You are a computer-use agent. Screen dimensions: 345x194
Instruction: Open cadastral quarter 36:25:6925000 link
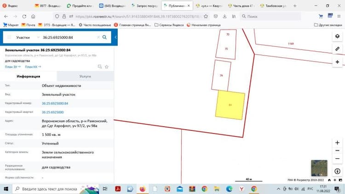click(x=53, y=112)
